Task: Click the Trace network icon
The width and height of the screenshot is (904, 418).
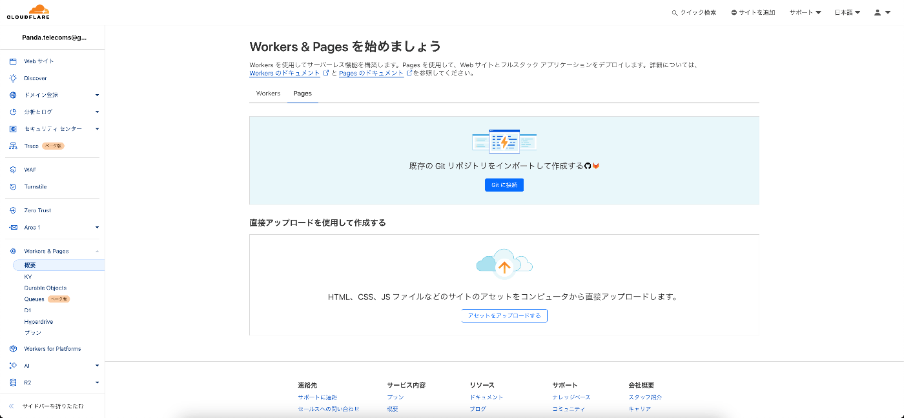Action: 13,146
